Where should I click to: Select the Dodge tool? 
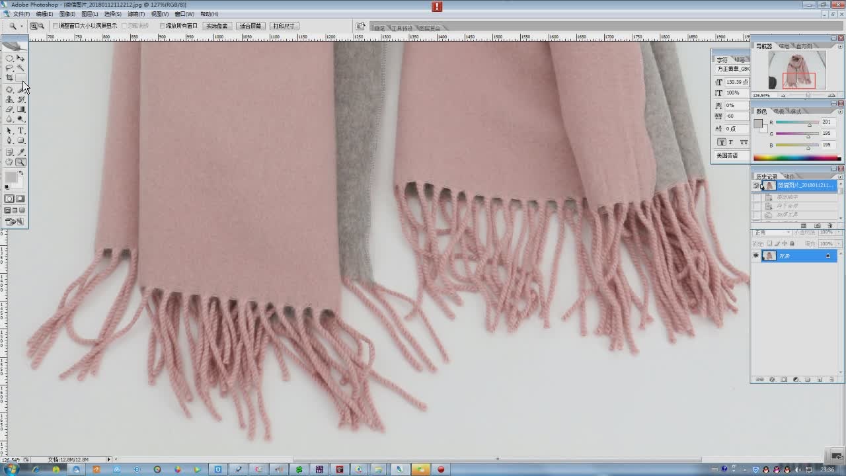[20, 119]
